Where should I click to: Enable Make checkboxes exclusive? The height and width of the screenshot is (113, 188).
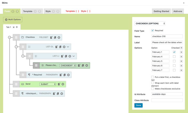[152, 89]
